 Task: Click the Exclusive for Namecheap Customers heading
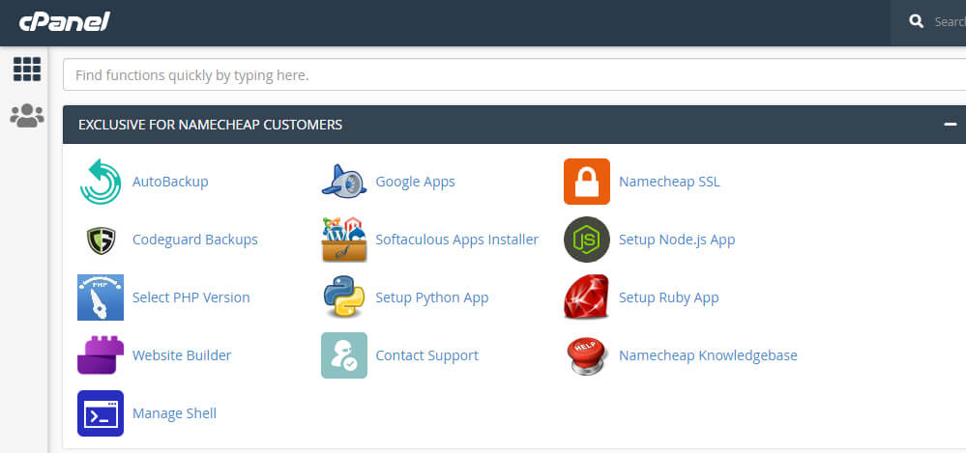click(210, 125)
